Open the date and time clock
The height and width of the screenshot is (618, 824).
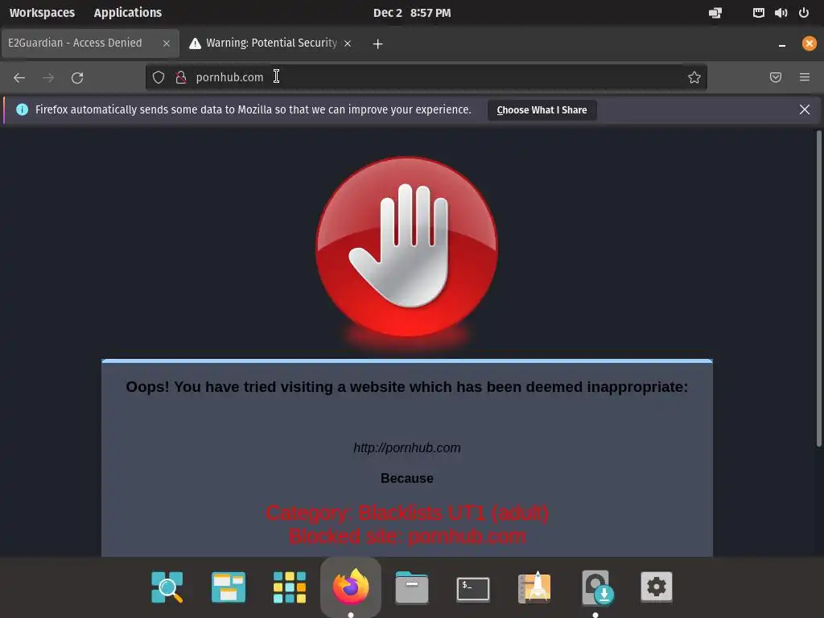412,13
